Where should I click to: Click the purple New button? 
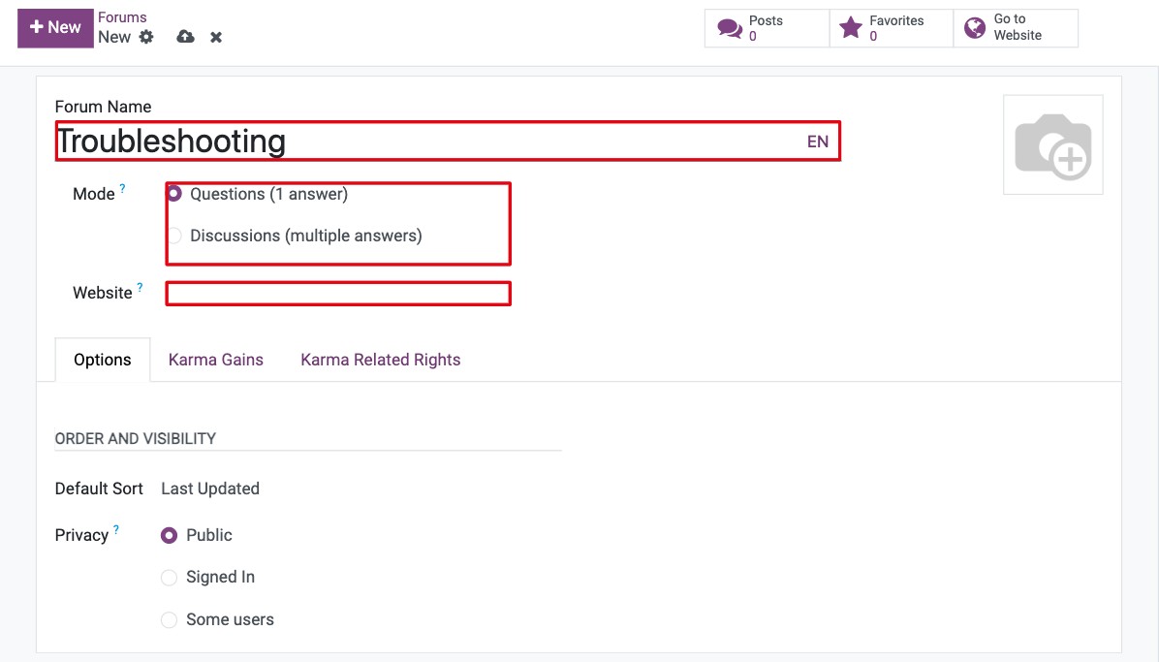coord(55,28)
